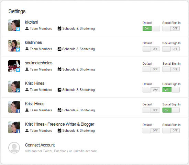The width and height of the screenshot is (189, 165).
Task: Toggle Default for Freelance Writer & Blogger page
Action: tap(151, 130)
